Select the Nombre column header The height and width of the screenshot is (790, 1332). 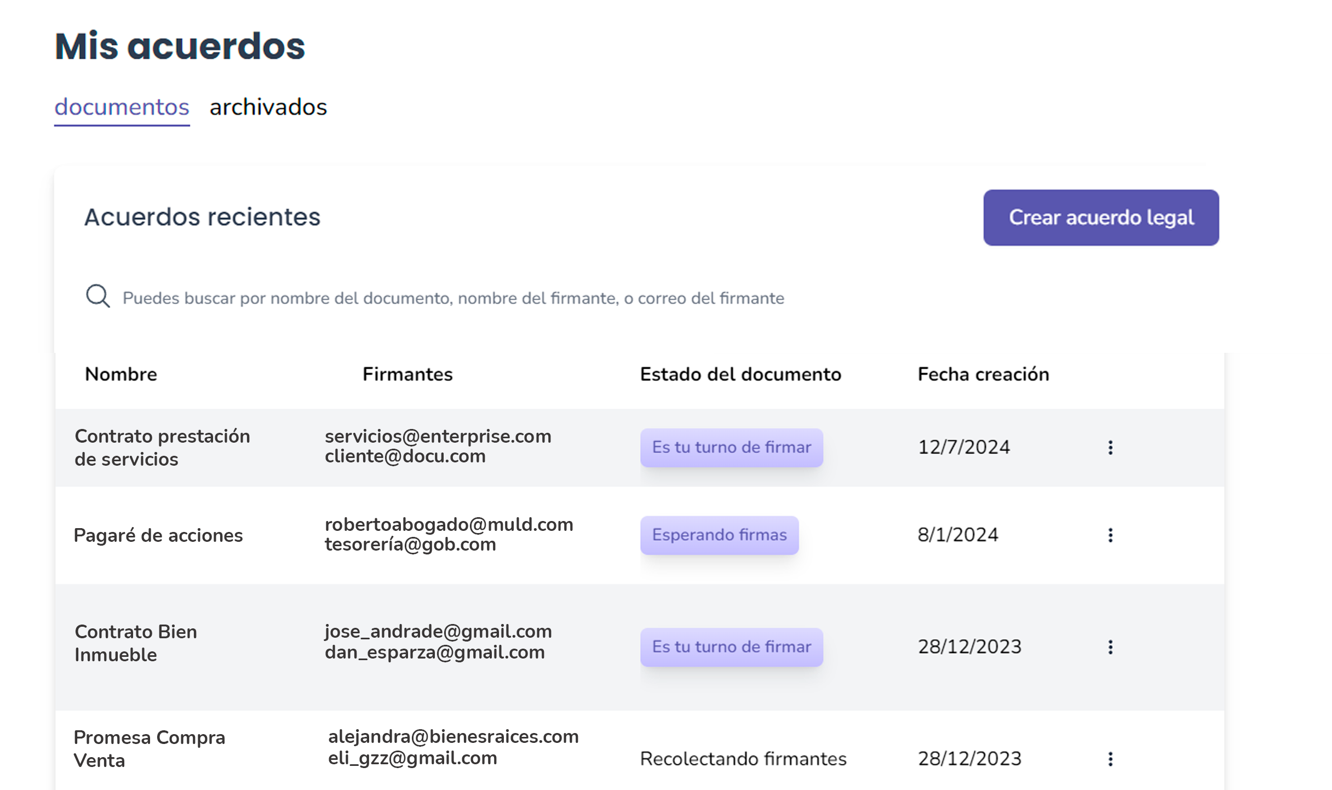[x=120, y=374]
